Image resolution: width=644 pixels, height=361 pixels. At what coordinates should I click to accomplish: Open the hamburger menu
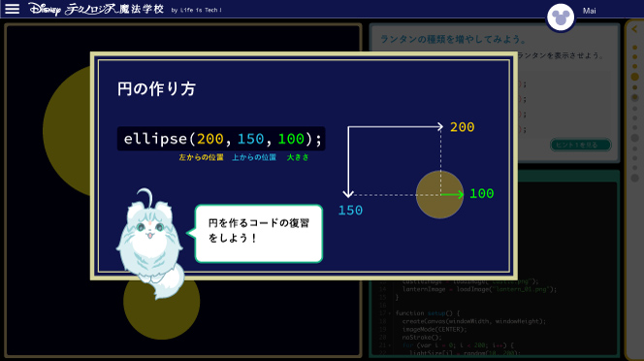coord(12,9)
